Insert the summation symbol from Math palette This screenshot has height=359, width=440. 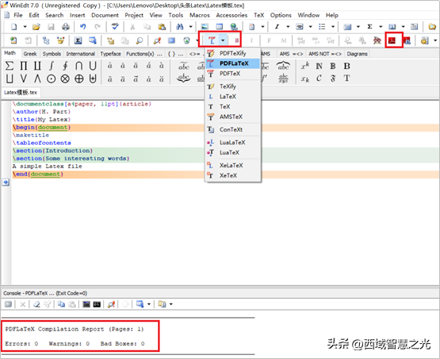(10, 66)
